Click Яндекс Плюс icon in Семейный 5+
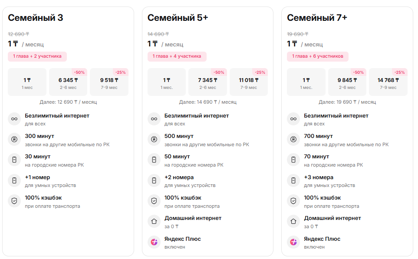The width and height of the screenshot is (418, 259). [154, 242]
